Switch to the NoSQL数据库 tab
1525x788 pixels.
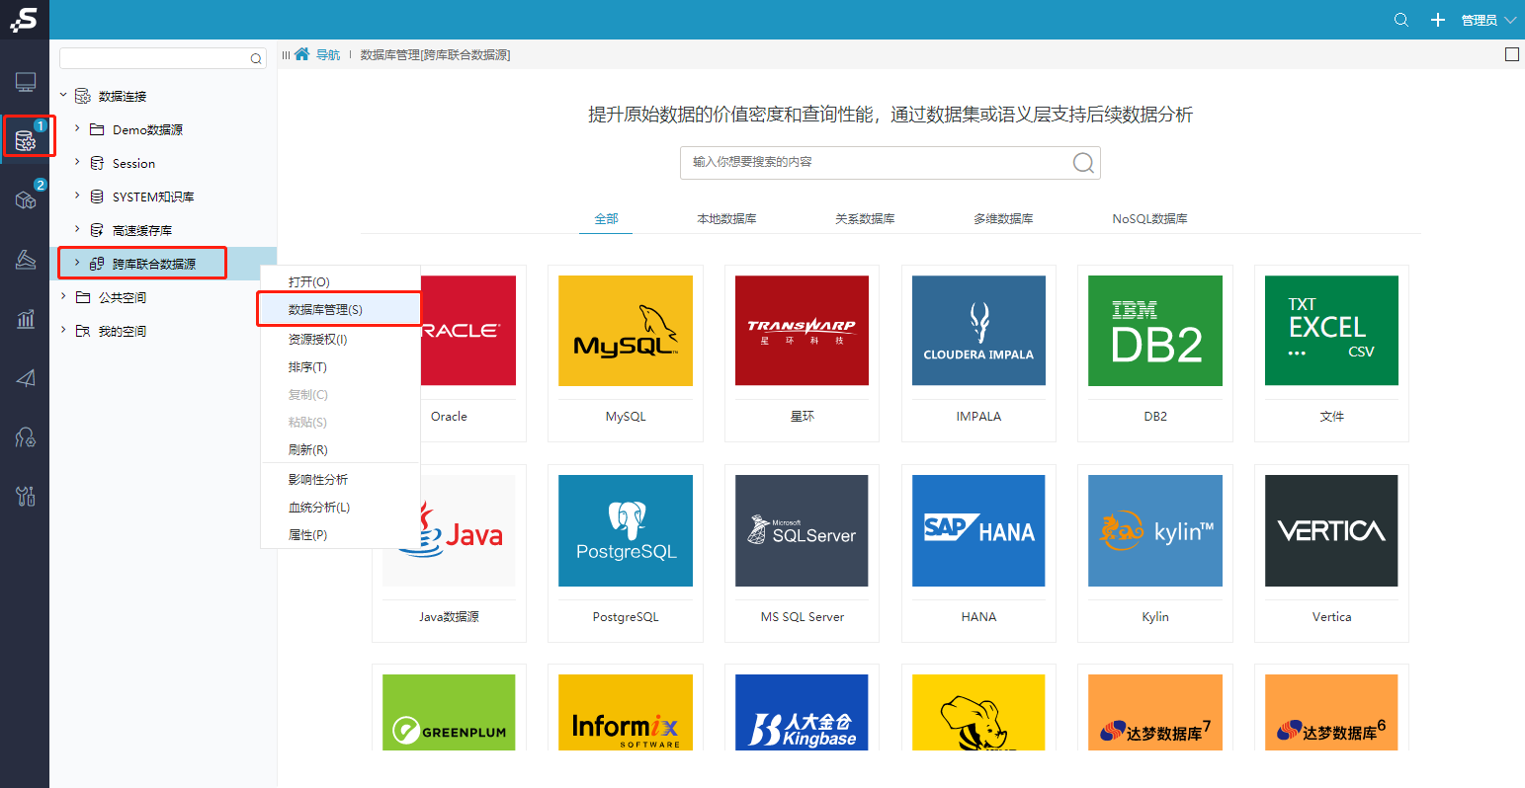pyautogui.click(x=1149, y=219)
